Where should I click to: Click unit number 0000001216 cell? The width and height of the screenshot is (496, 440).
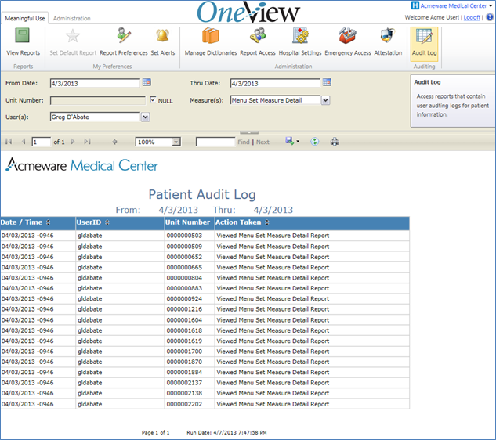189,309
